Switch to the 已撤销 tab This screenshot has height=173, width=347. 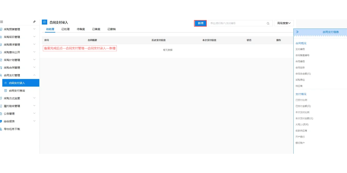(x=111, y=29)
